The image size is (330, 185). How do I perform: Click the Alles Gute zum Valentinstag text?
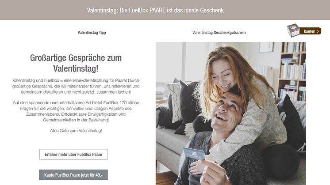pyautogui.click(x=76, y=131)
